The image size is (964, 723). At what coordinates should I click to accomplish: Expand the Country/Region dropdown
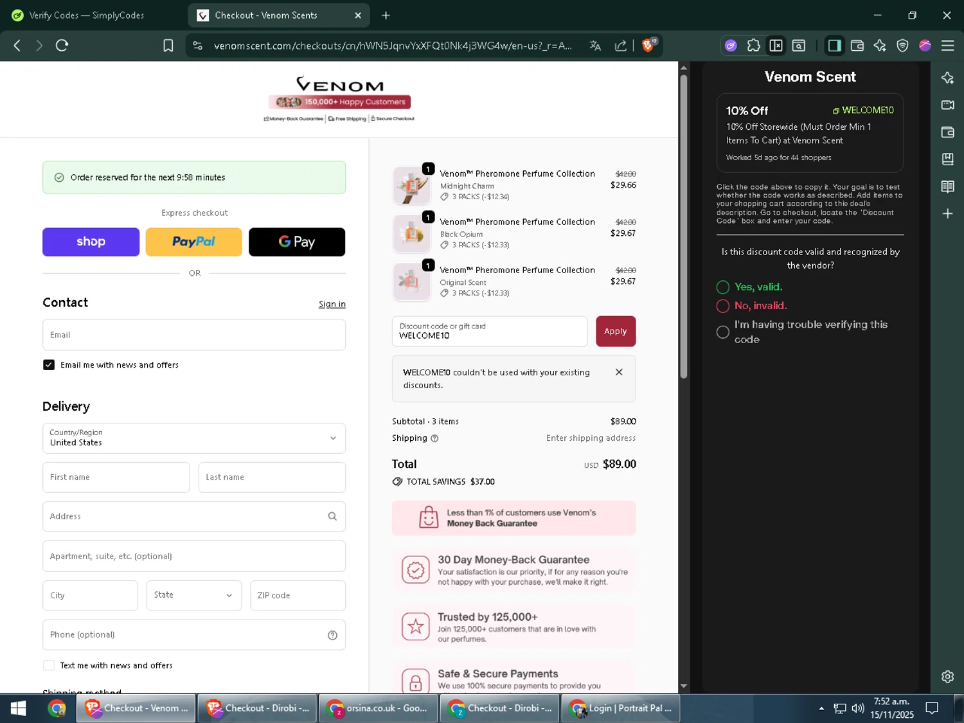(x=194, y=438)
